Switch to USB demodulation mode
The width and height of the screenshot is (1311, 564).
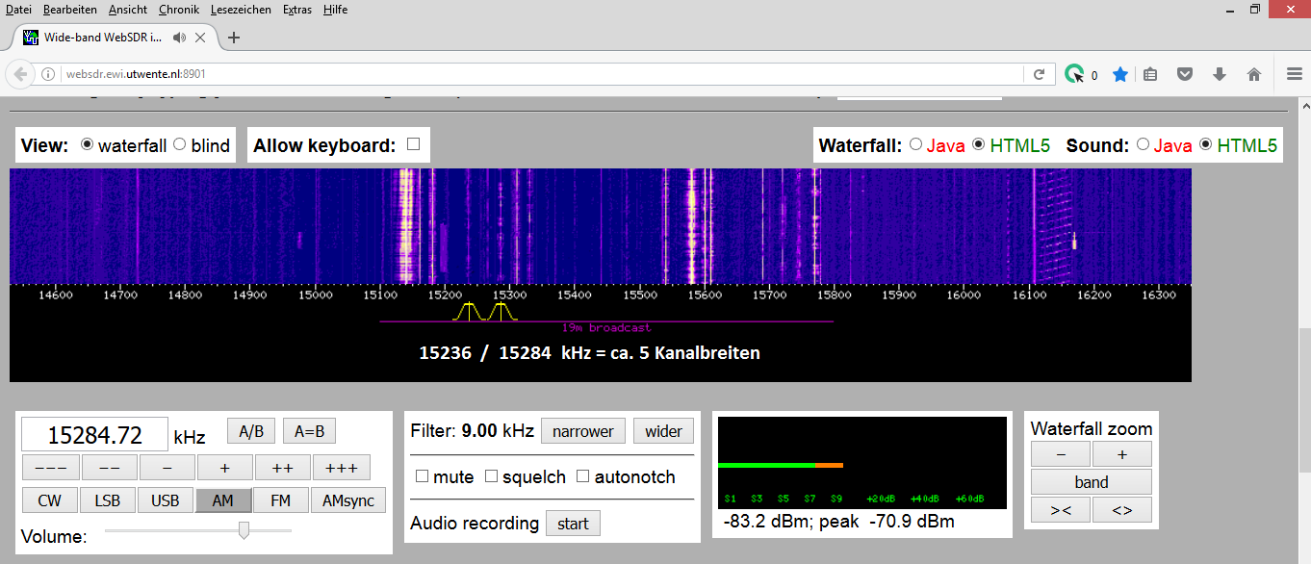tap(166, 500)
